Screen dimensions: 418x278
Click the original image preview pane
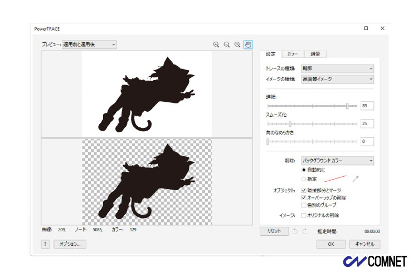(x=147, y=94)
